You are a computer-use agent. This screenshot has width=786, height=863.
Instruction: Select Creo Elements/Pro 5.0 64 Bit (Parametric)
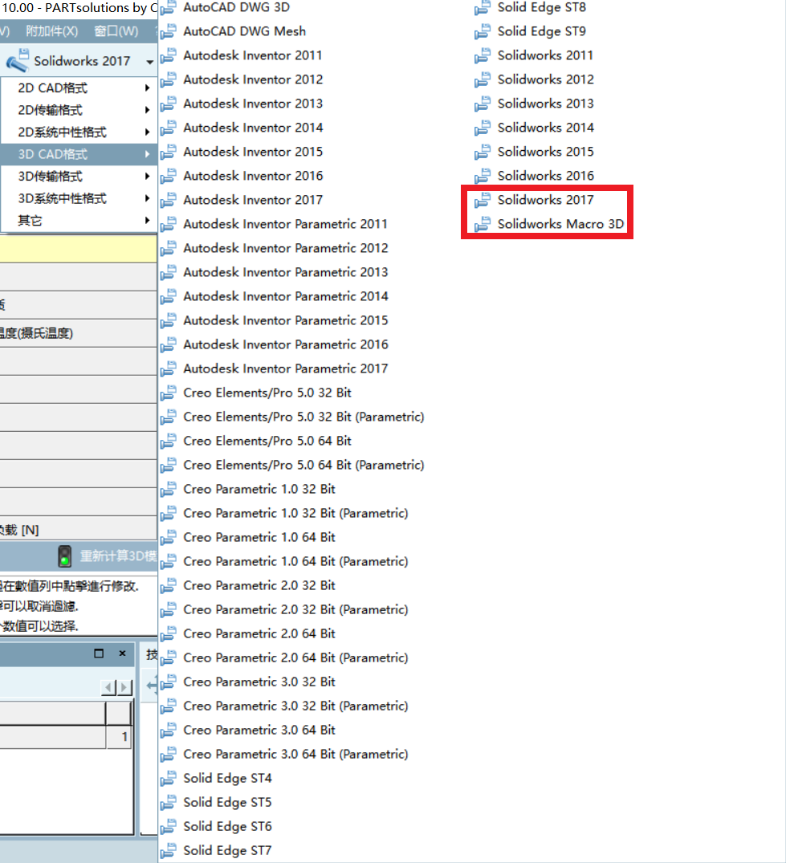coord(303,465)
